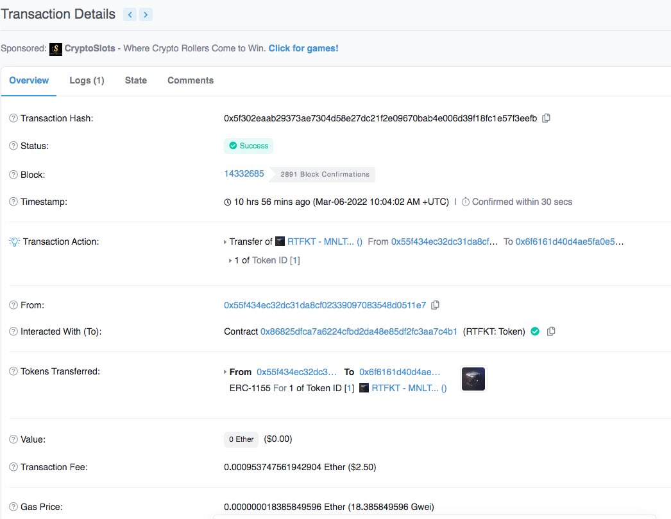Copy the From address
Image resolution: width=671 pixels, height=519 pixels.
point(435,304)
